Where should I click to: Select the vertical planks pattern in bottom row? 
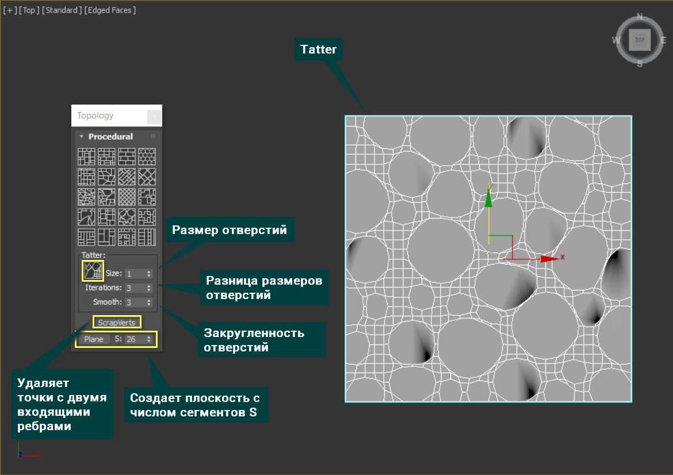point(147,237)
